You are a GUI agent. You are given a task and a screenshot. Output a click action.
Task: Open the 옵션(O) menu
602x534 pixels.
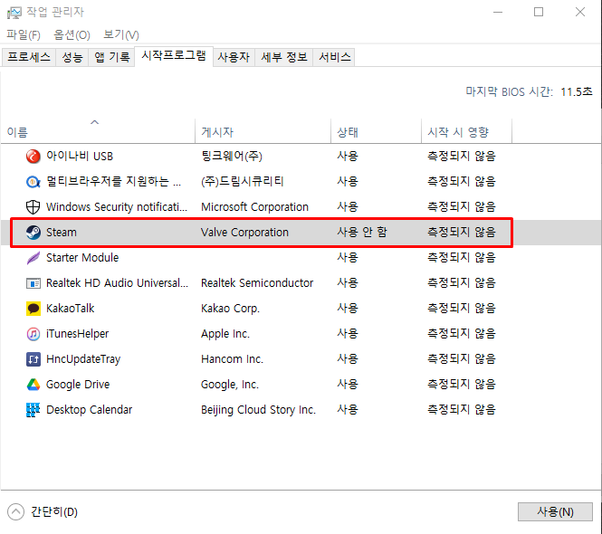(x=72, y=35)
